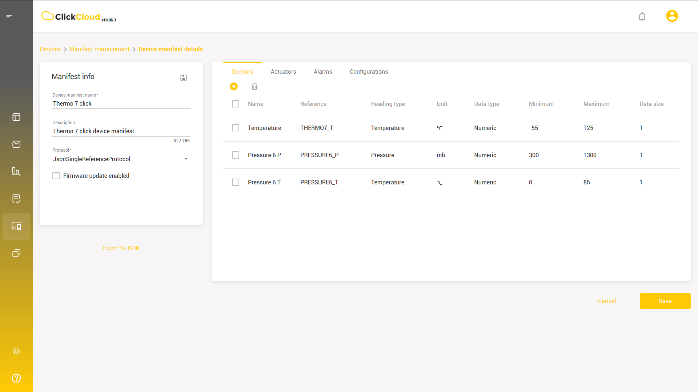Image resolution: width=698 pixels, height=392 pixels.
Task: Enable Firmware update enabled checkbox
Action: coord(56,176)
